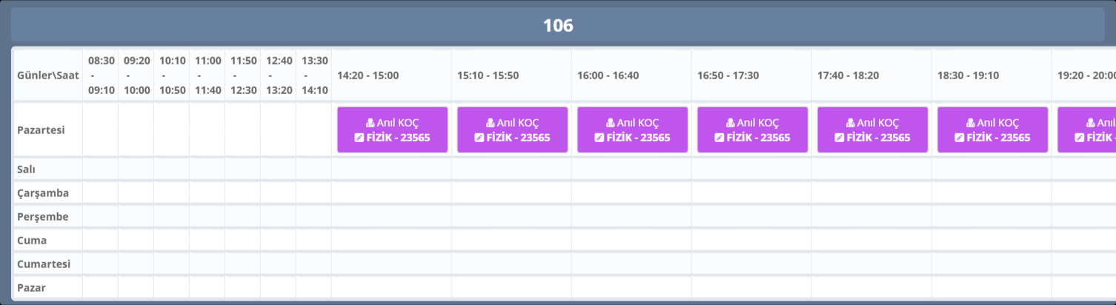Click teacher icon in Monday 18:30 lesson block
This screenshot has height=305, width=1116.
pos(971,123)
